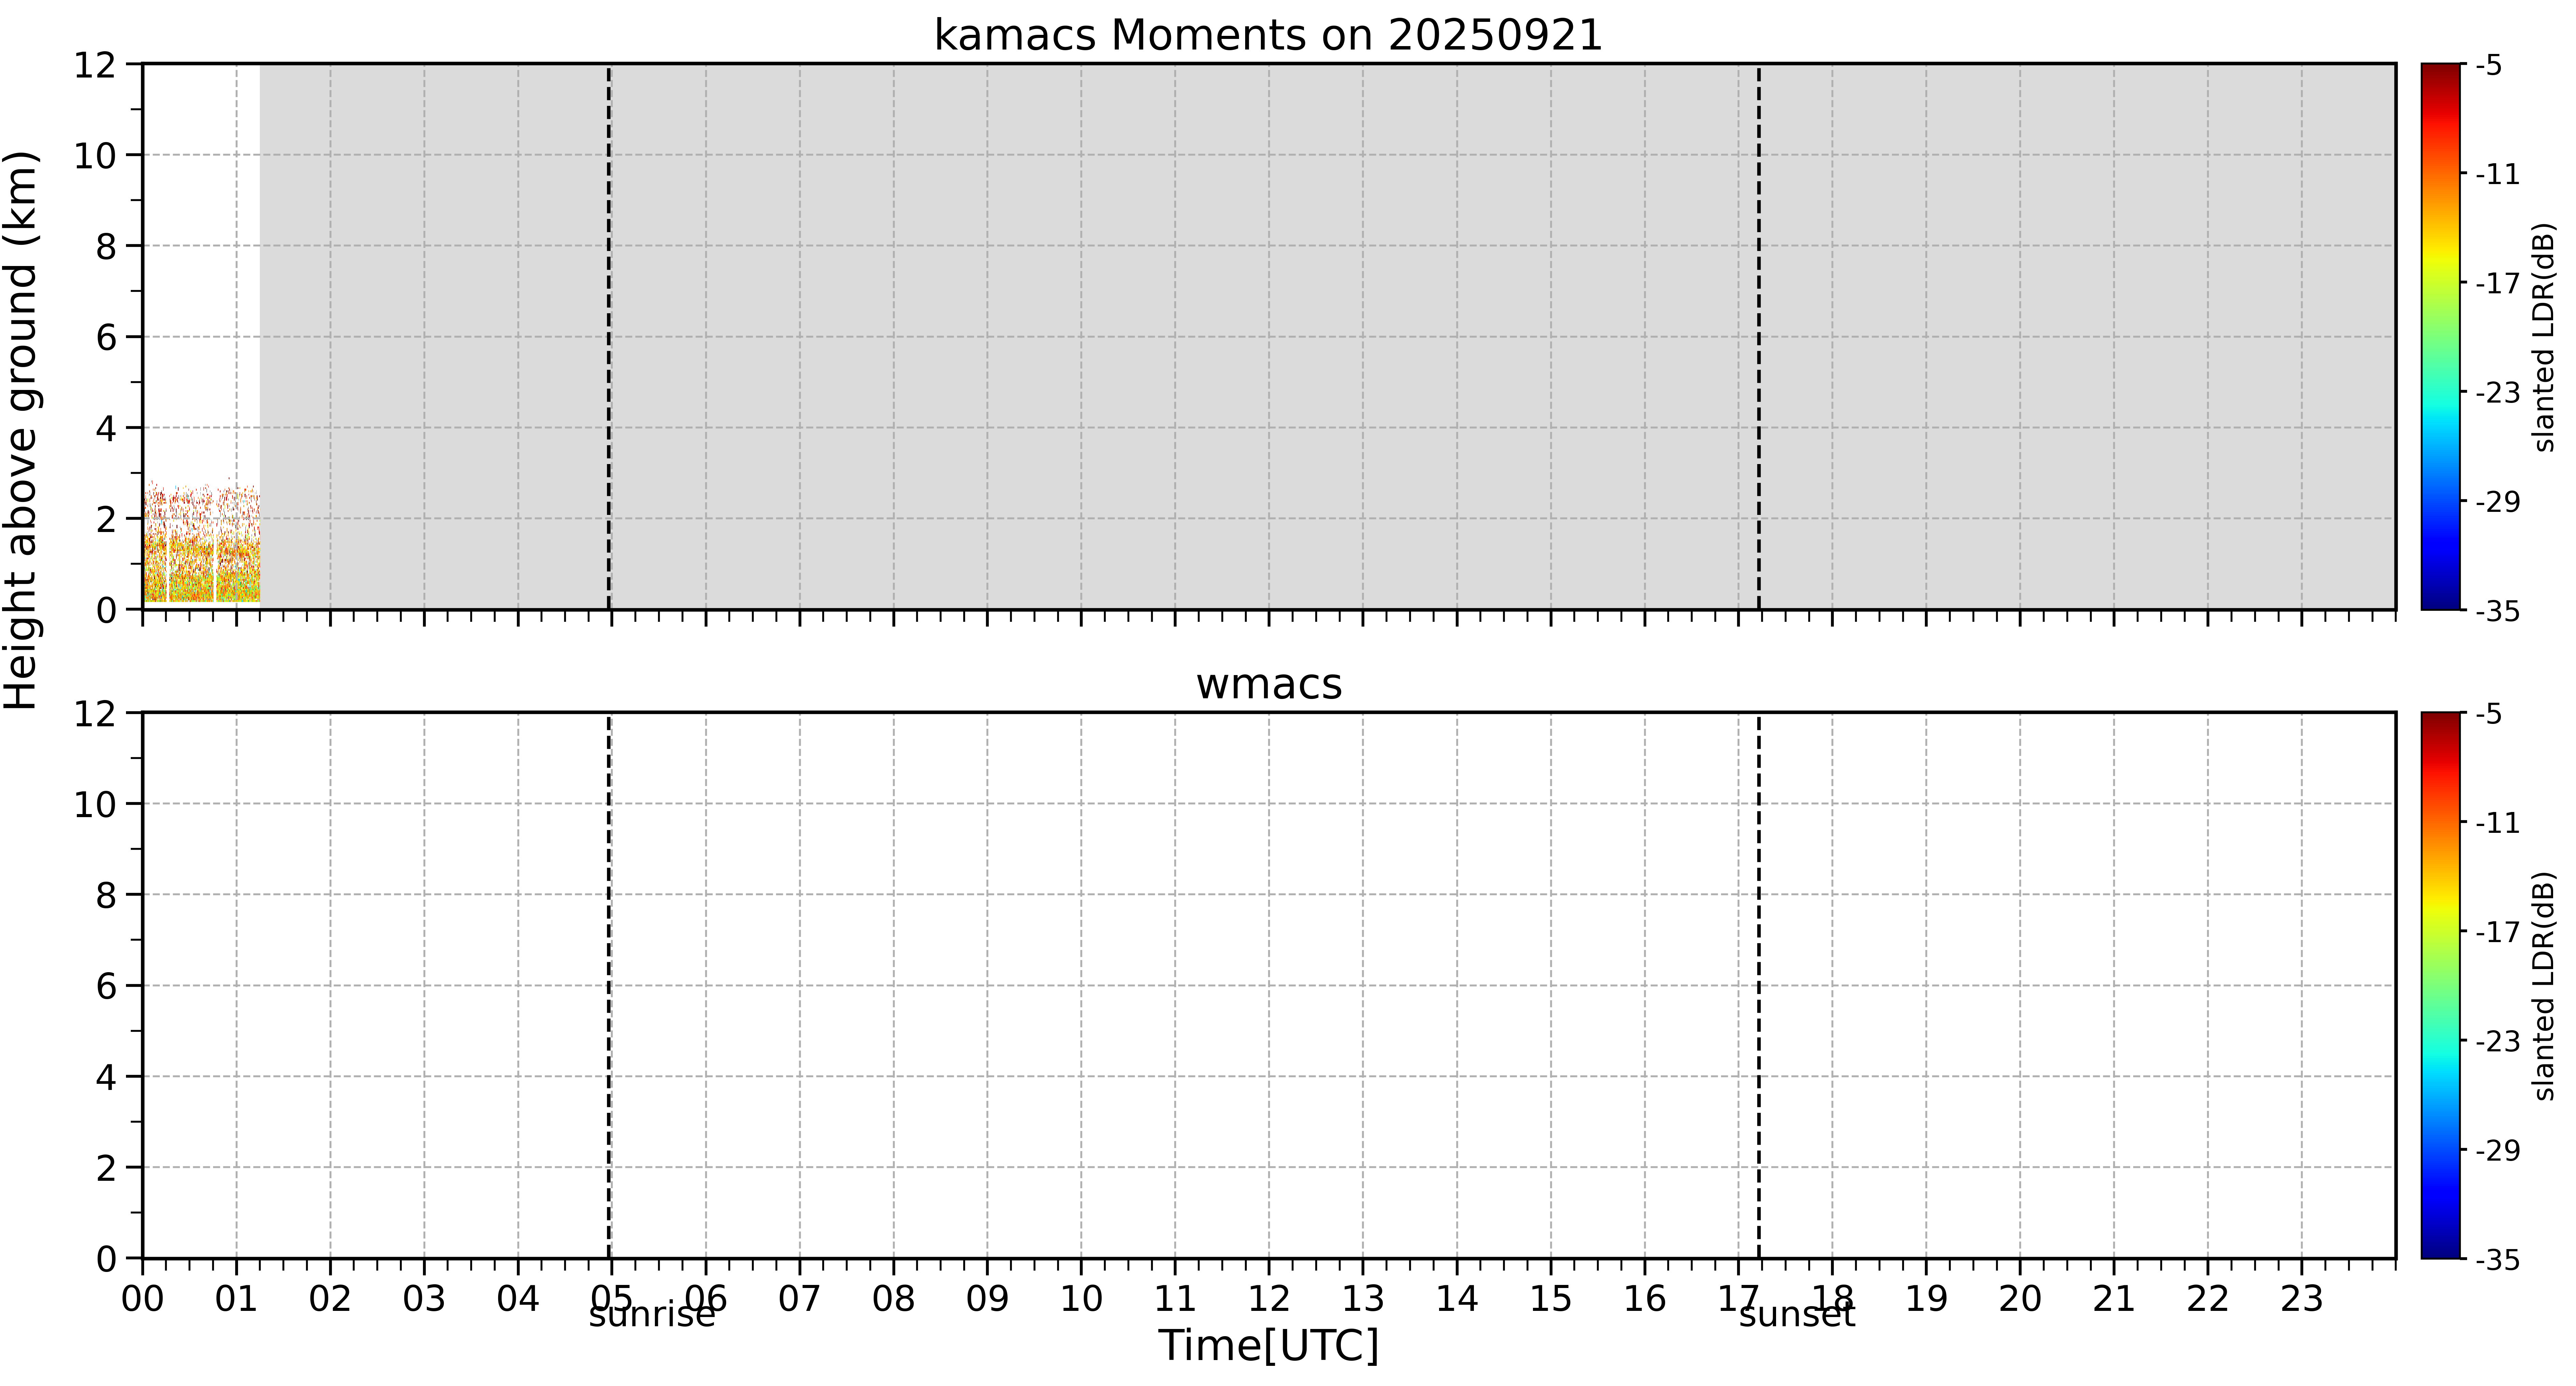Click the "13" hour tick on the time axis

1363,1299
